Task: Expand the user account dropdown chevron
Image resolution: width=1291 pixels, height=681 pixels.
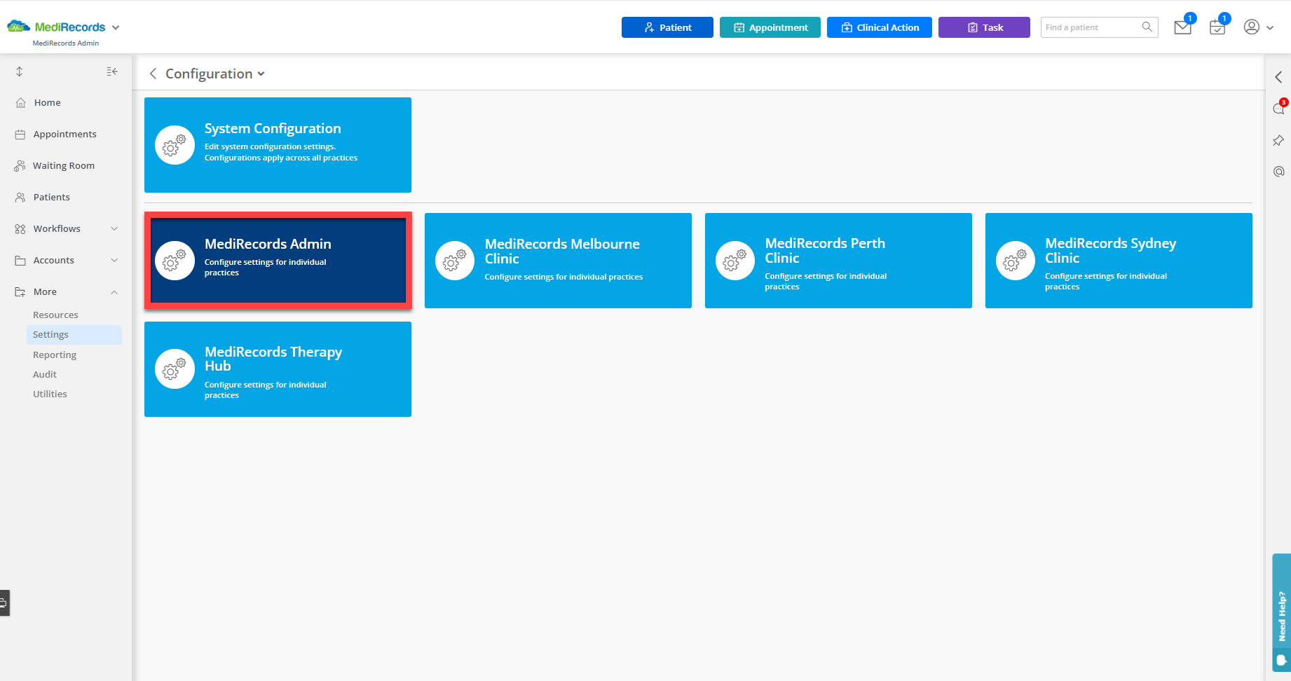Action: (x=1270, y=28)
